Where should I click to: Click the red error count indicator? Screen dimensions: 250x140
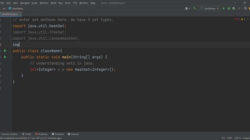coord(237,19)
